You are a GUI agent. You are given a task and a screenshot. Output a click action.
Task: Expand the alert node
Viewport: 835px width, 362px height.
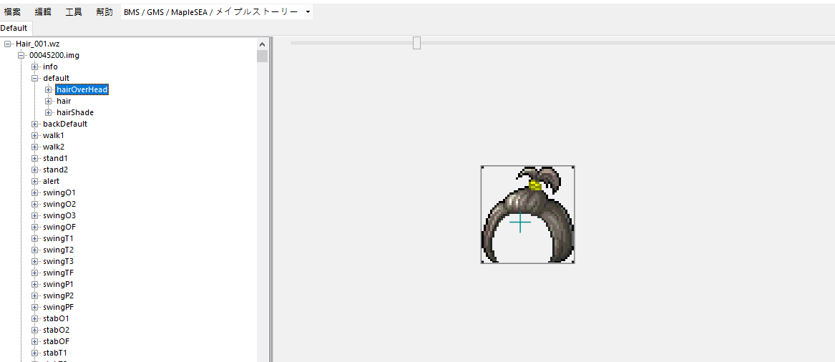point(34,182)
